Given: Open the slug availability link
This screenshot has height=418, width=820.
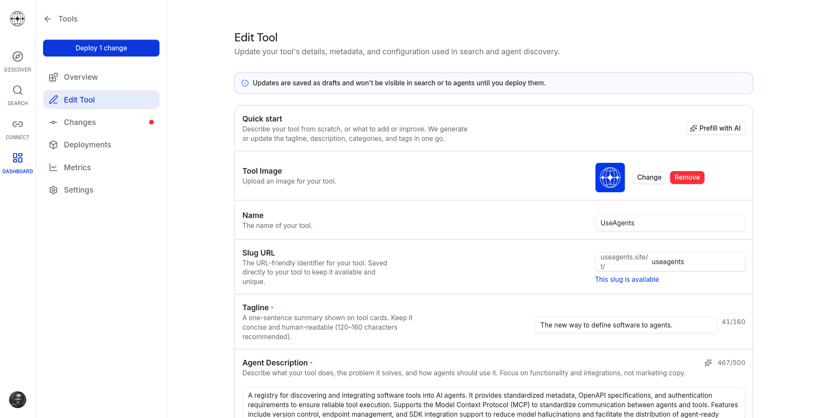Looking at the screenshot, I should (x=627, y=279).
